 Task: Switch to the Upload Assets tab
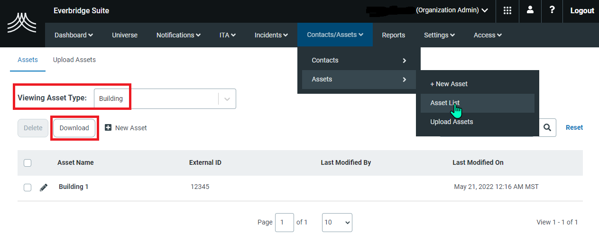click(74, 60)
